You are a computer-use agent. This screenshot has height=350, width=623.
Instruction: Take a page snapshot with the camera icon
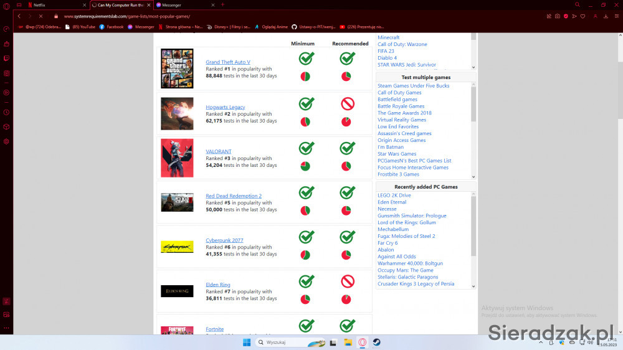click(x=558, y=16)
